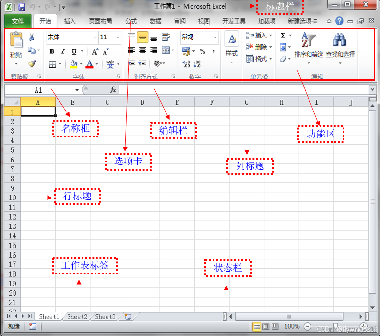Screen dimensions: 380x336
Task: Switch to the Insert (插入) ribbon tab
Action: coord(70,21)
